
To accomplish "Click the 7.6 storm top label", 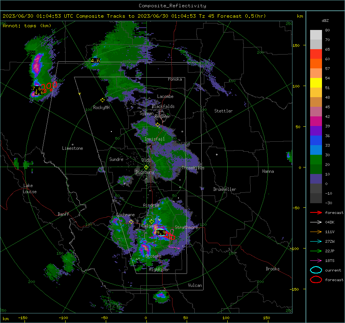I will tap(36, 89).
